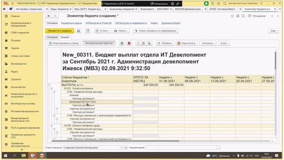Open File Explorer from the taskbar
Viewport: 284px width, 160px height.
pos(24,156)
